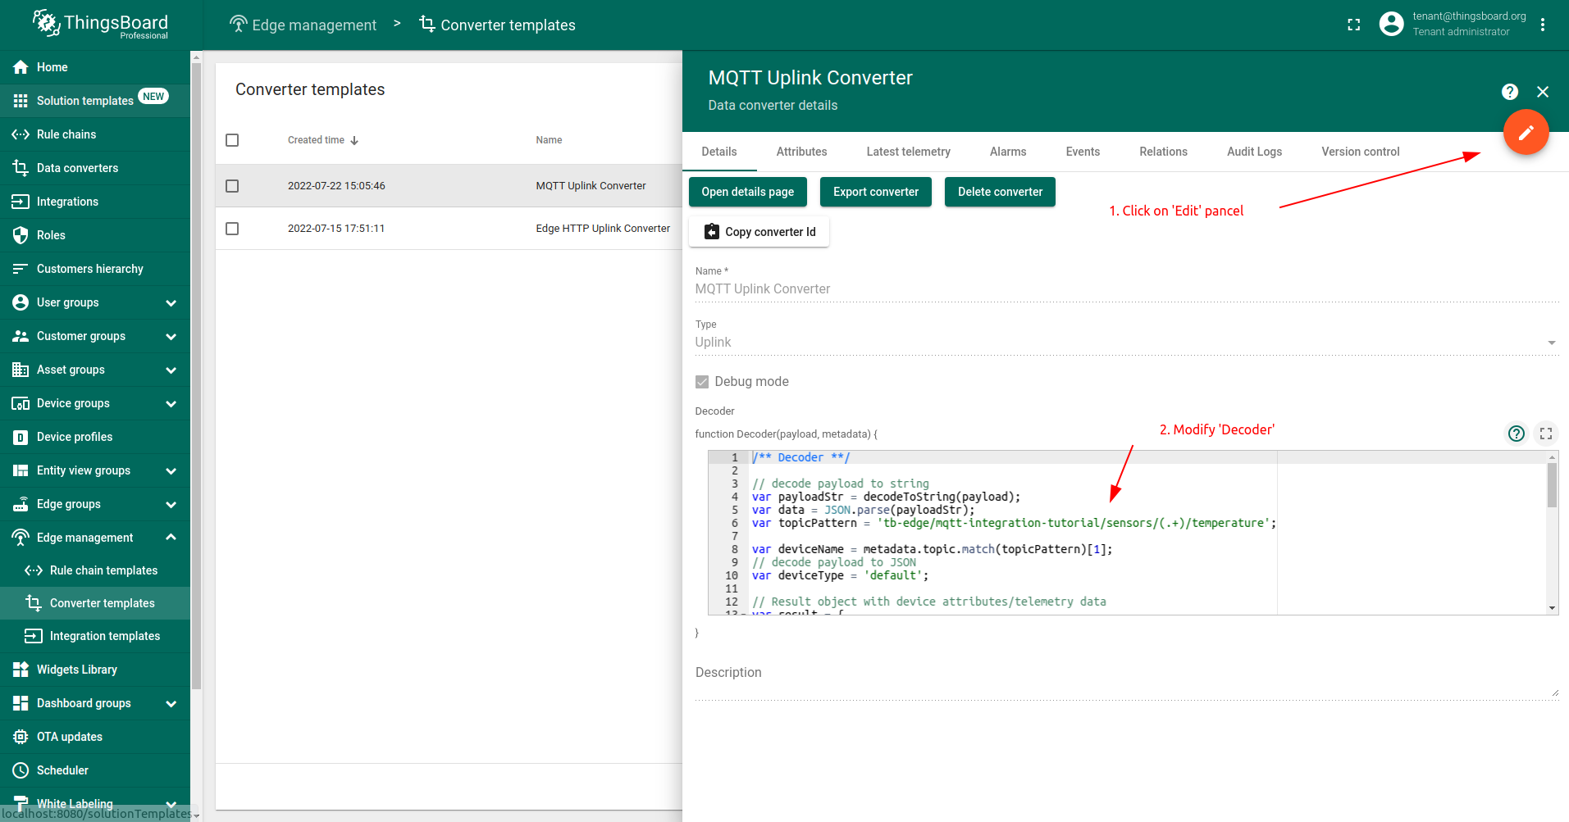Expand decoder editor to fullscreen
This screenshot has width=1569, height=822.
tap(1546, 433)
